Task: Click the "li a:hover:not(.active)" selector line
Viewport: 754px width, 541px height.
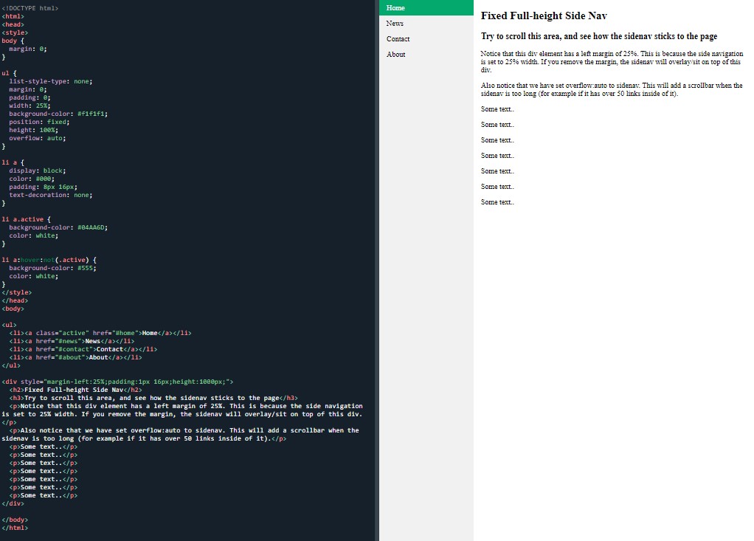Action: [x=49, y=260]
